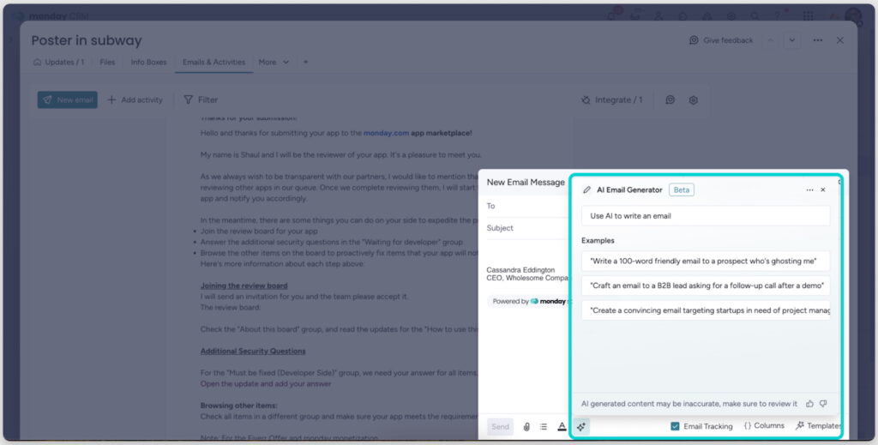Viewport: 878px width, 445px height.
Task: Click the Poster in subway title
Action: pos(87,40)
